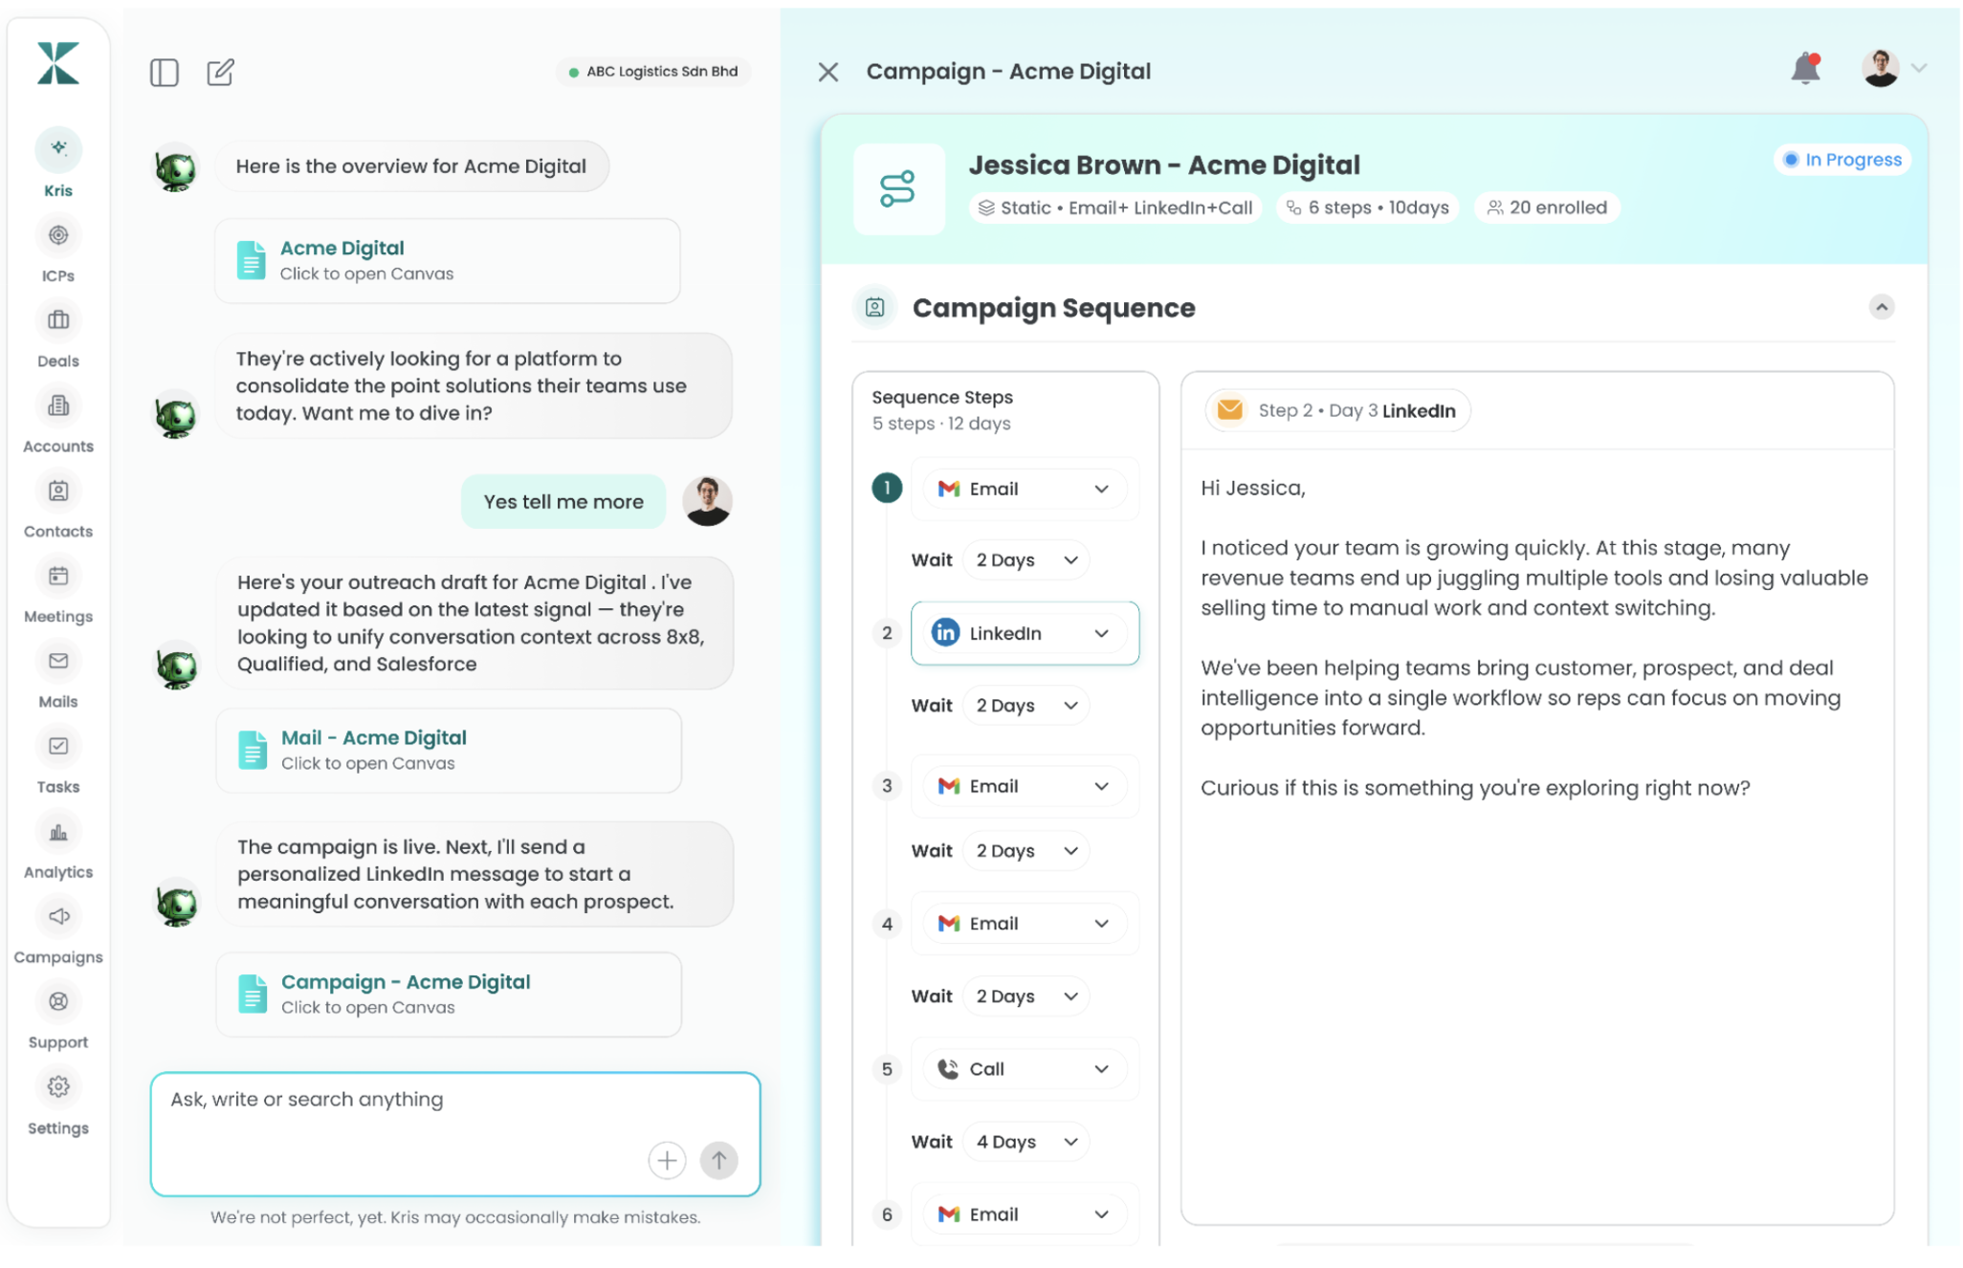Screen dimensions: 1963x1268
Task: Open step 6 Email channel dropdown
Action: tap(1024, 1214)
